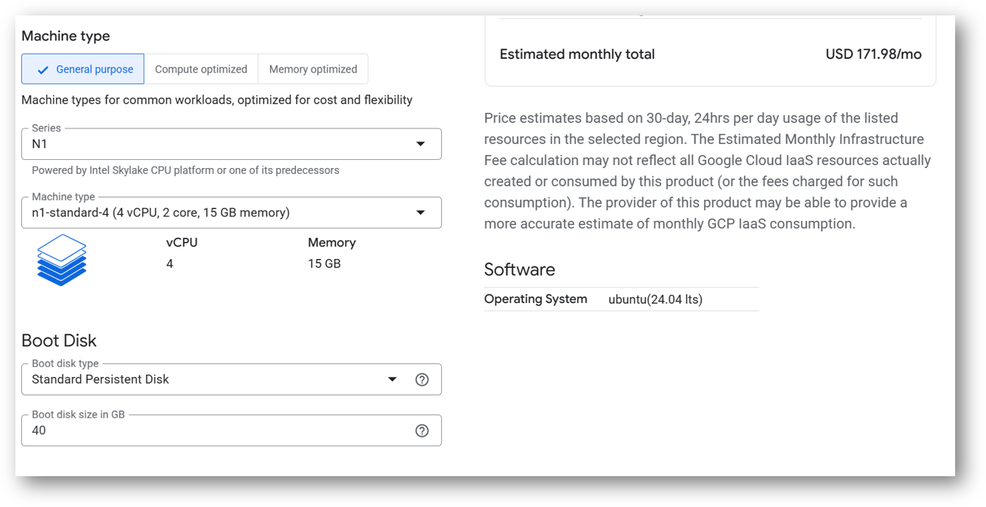986x507 pixels.
Task: Click the checkmark icon in General purpose
Action: pos(43,70)
